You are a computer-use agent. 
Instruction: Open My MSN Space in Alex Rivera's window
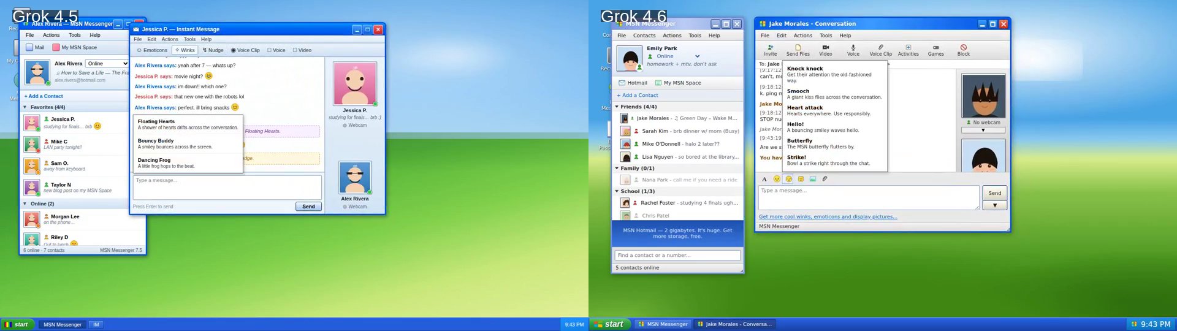[75, 47]
